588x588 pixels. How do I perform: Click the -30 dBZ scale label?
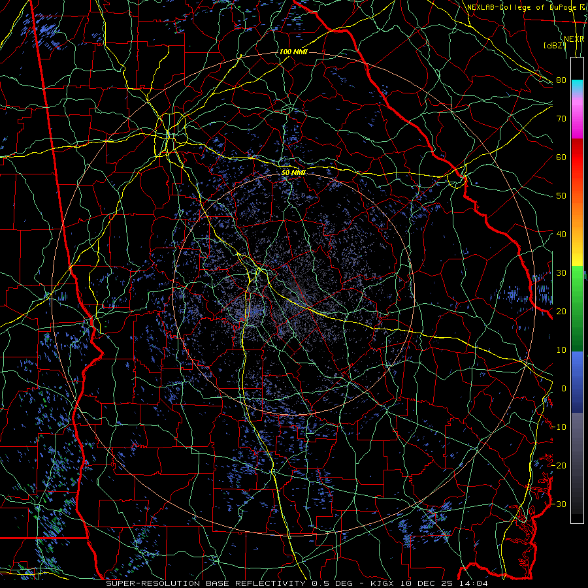pyautogui.click(x=559, y=504)
